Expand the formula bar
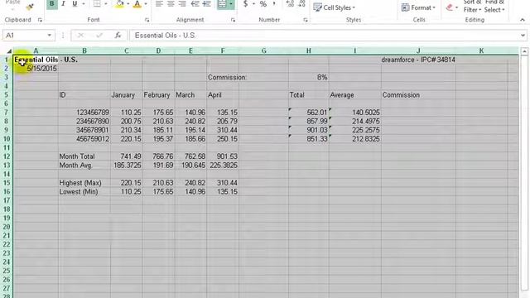This screenshot has width=530, height=298. tap(523, 35)
